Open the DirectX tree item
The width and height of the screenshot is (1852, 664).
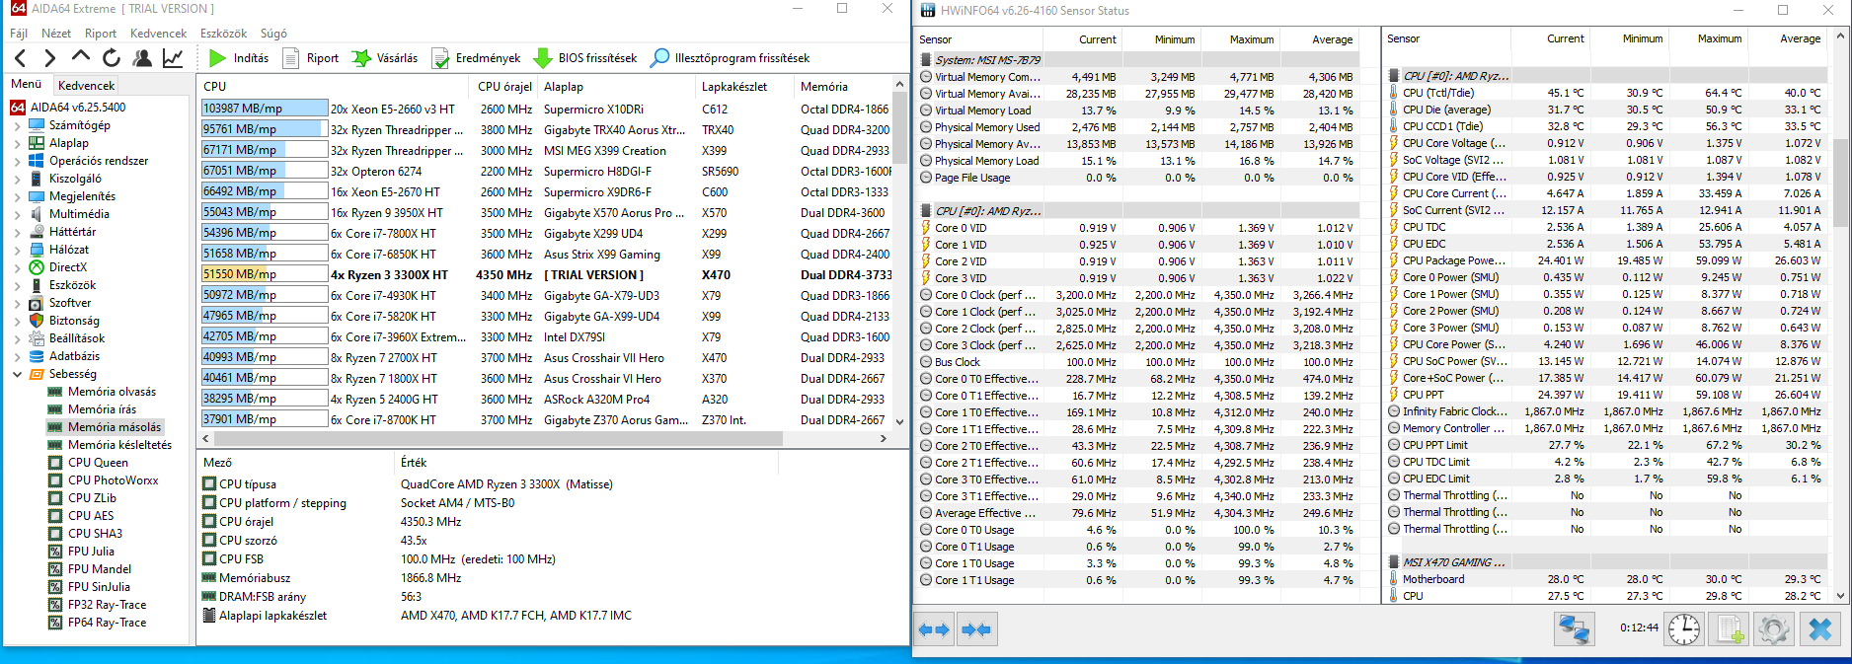67,267
